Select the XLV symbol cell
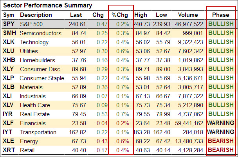This screenshot has width=238, height=157. tap(8, 105)
